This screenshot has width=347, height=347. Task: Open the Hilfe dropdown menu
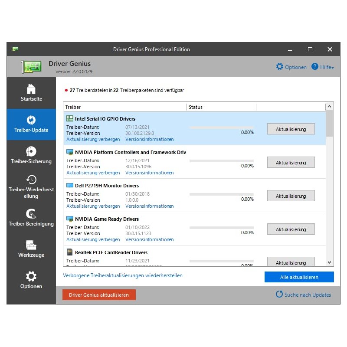pos(323,67)
